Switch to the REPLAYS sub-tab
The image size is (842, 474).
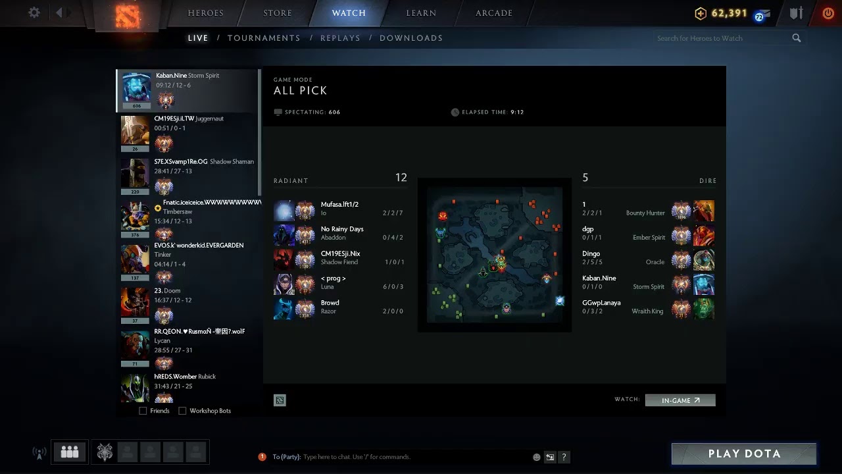click(x=340, y=38)
